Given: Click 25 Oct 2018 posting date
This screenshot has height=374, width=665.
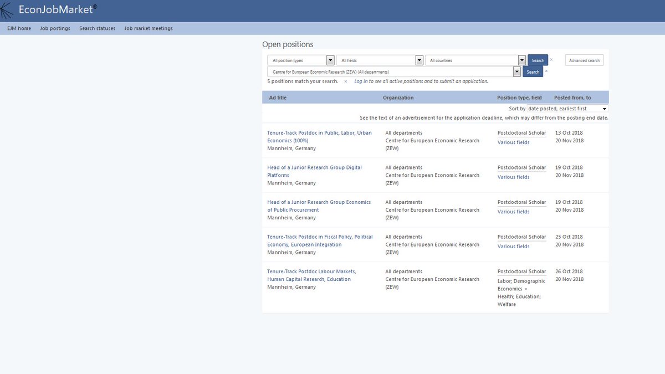Looking at the screenshot, I should pos(569,237).
